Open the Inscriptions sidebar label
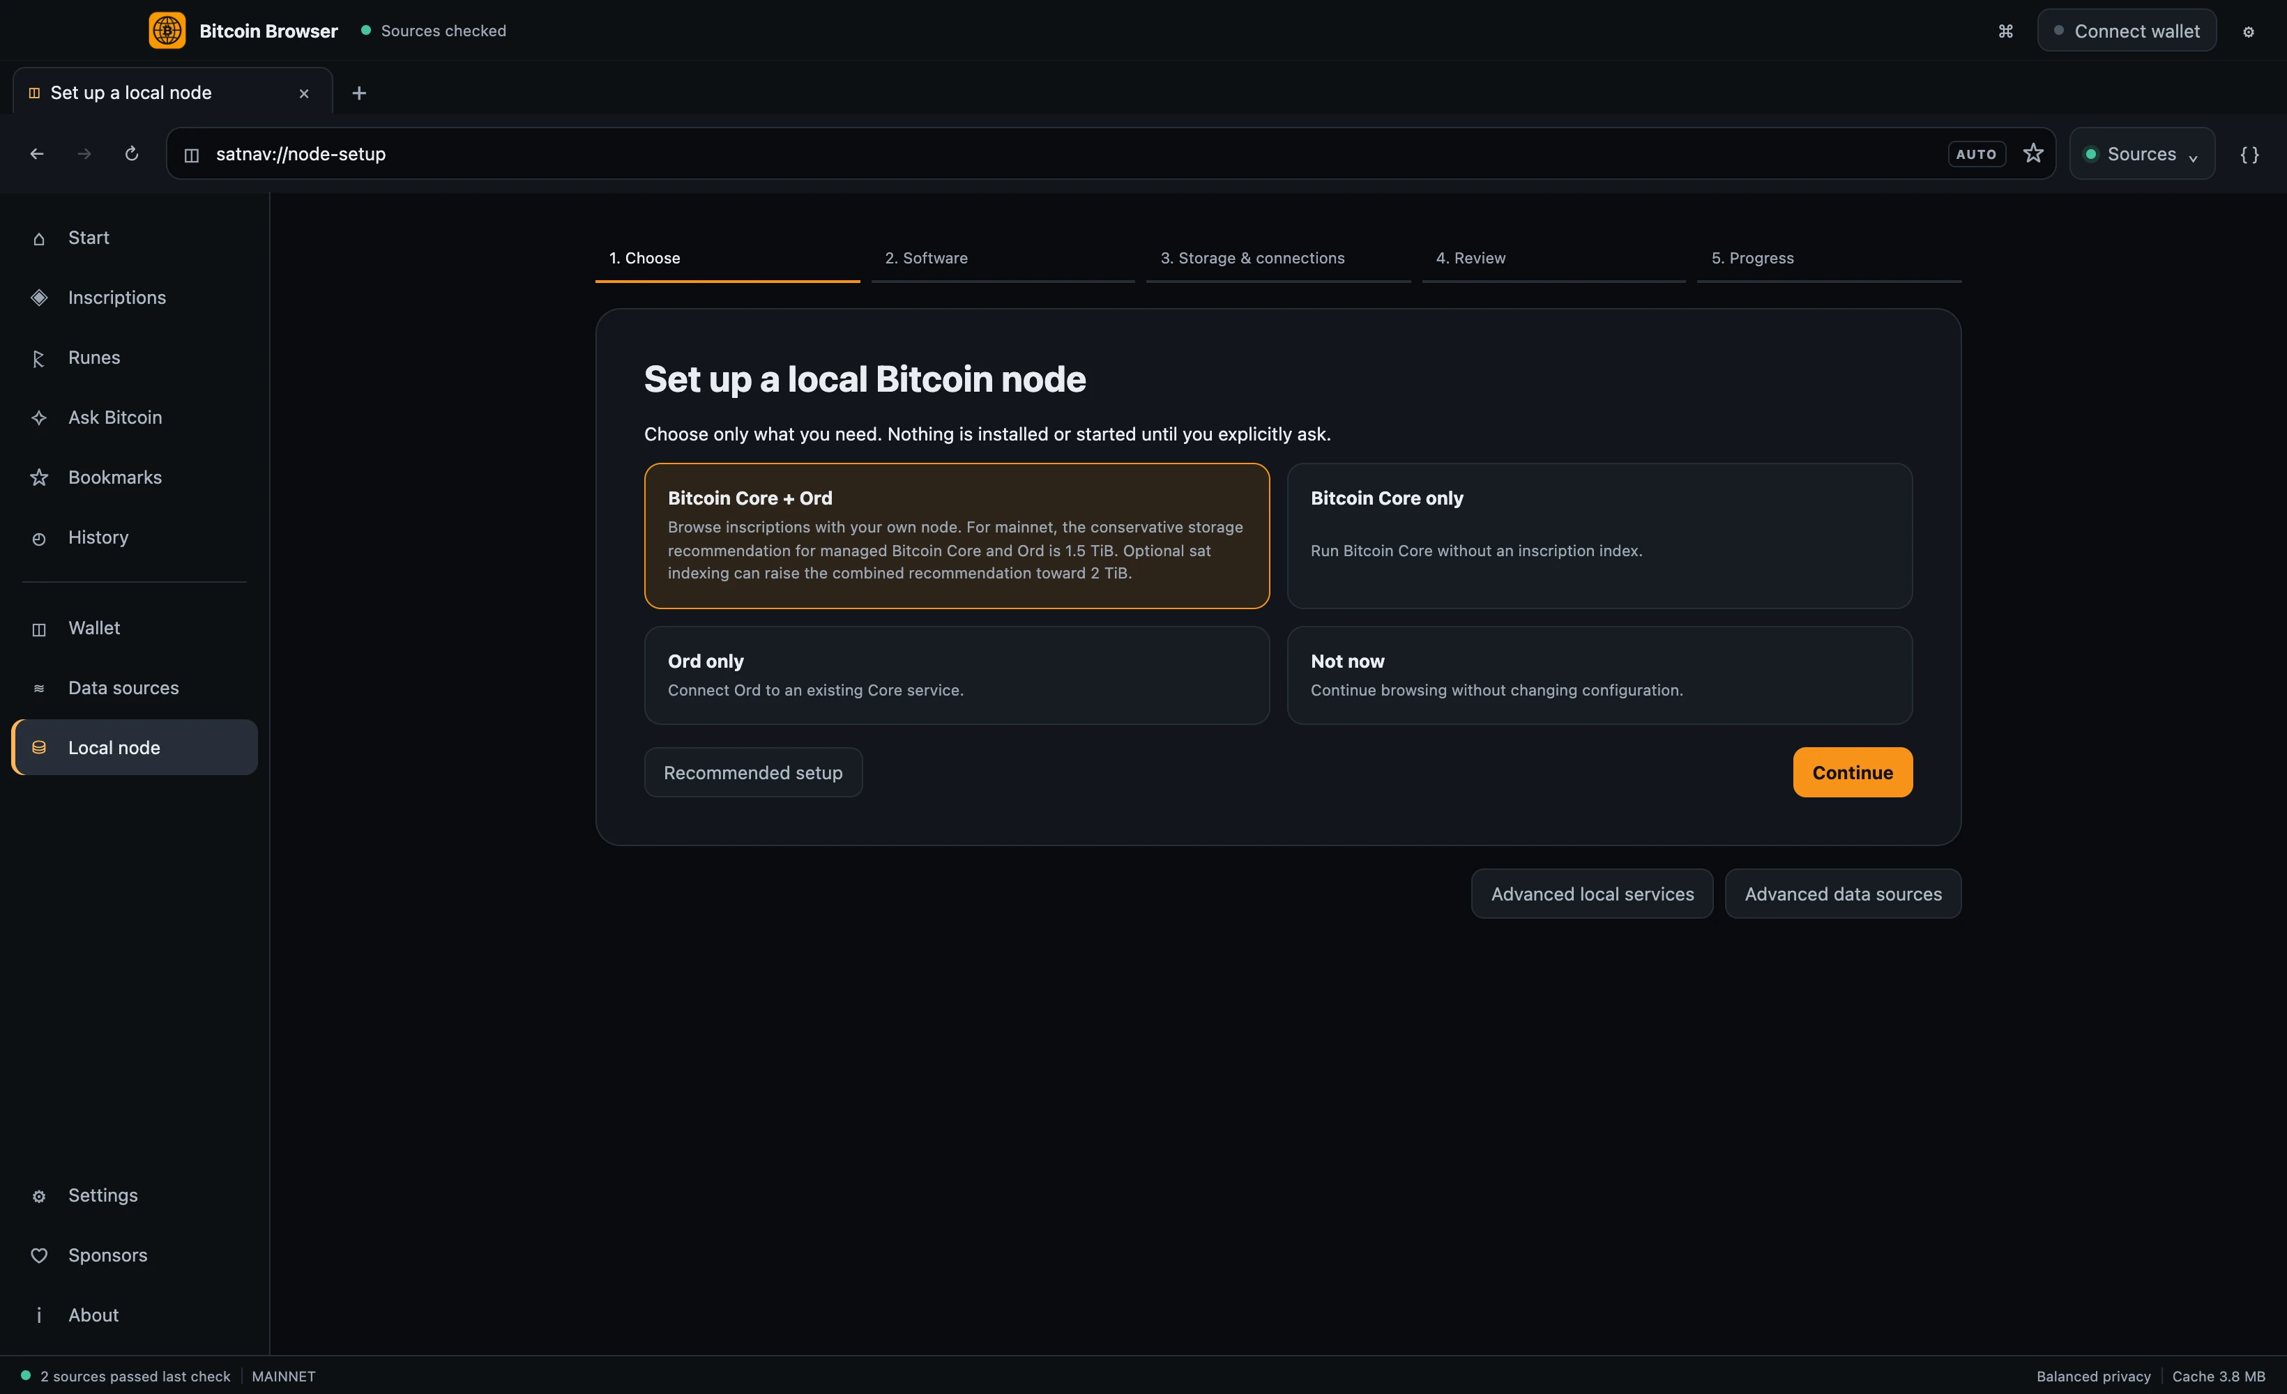2287x1394 pixels. tap(117, 298)
